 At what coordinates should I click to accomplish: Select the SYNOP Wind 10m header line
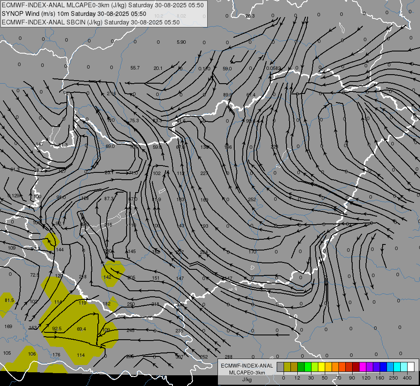[x=74, y=14]
